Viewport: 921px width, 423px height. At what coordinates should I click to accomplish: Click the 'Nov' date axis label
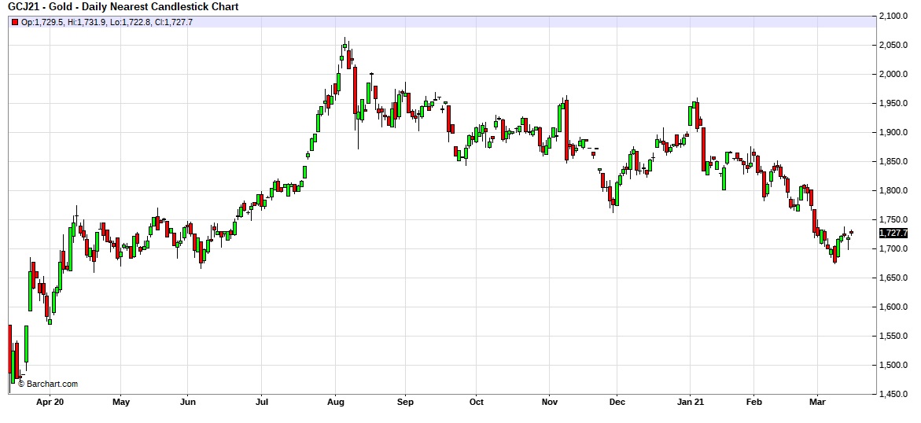pyautogui.click(x=549, y=403)
